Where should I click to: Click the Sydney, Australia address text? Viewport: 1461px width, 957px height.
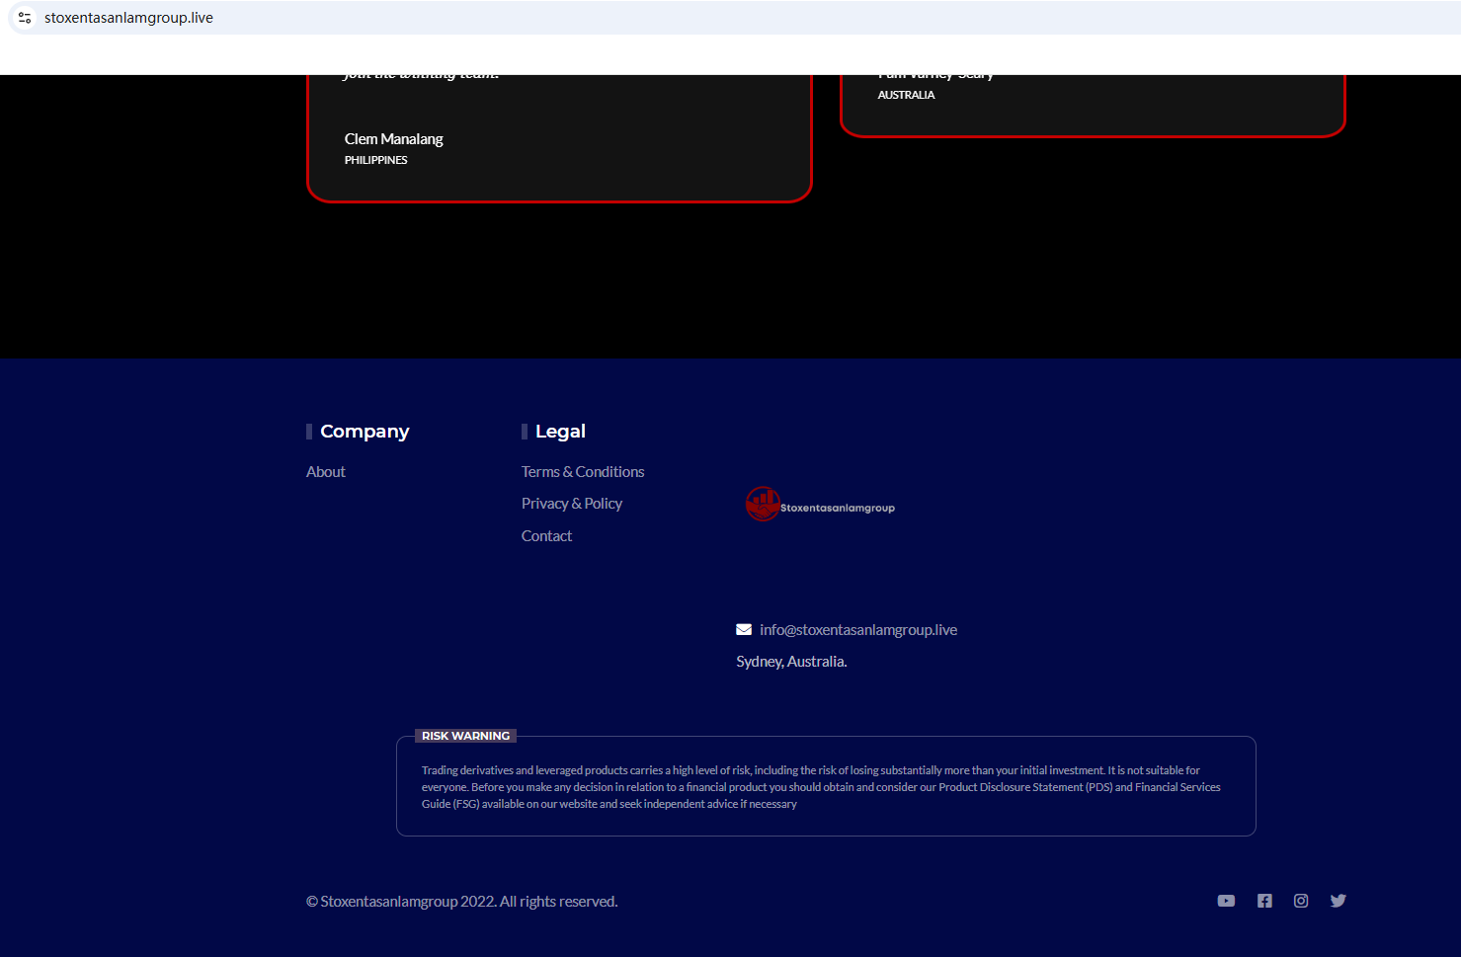pos(791,662)
